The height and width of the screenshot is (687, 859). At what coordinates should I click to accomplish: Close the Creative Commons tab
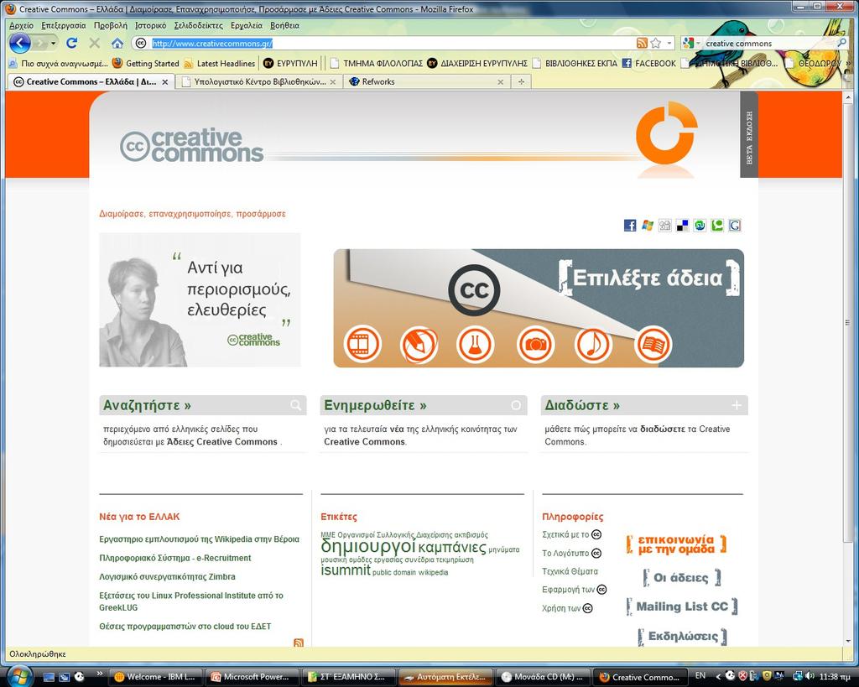(x=165, y=81)
